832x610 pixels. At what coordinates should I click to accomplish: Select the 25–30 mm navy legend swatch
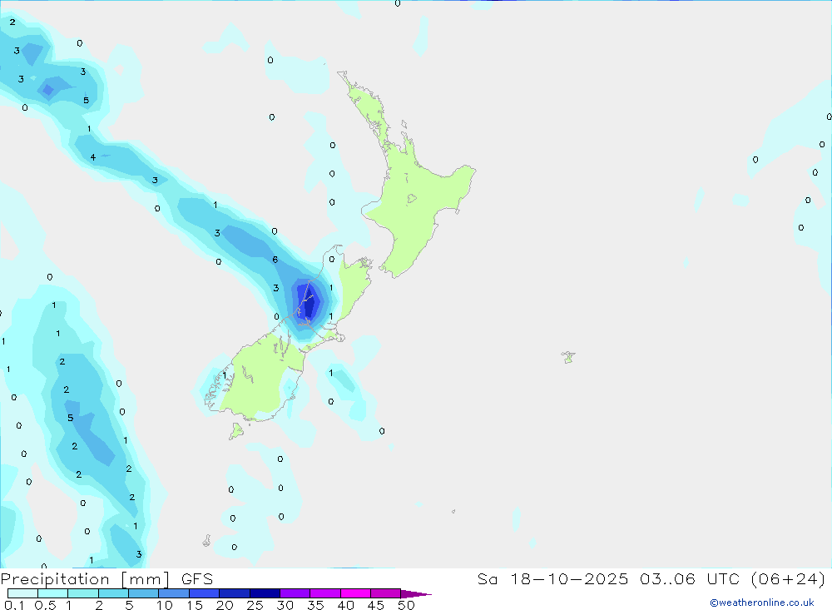click(x=265, y=593)
